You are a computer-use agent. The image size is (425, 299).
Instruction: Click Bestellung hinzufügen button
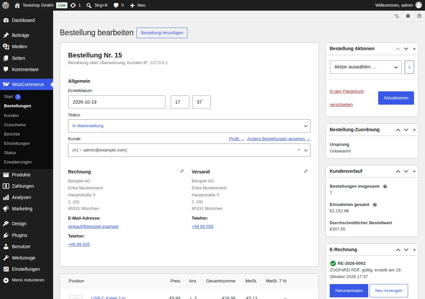click(162, 33)
